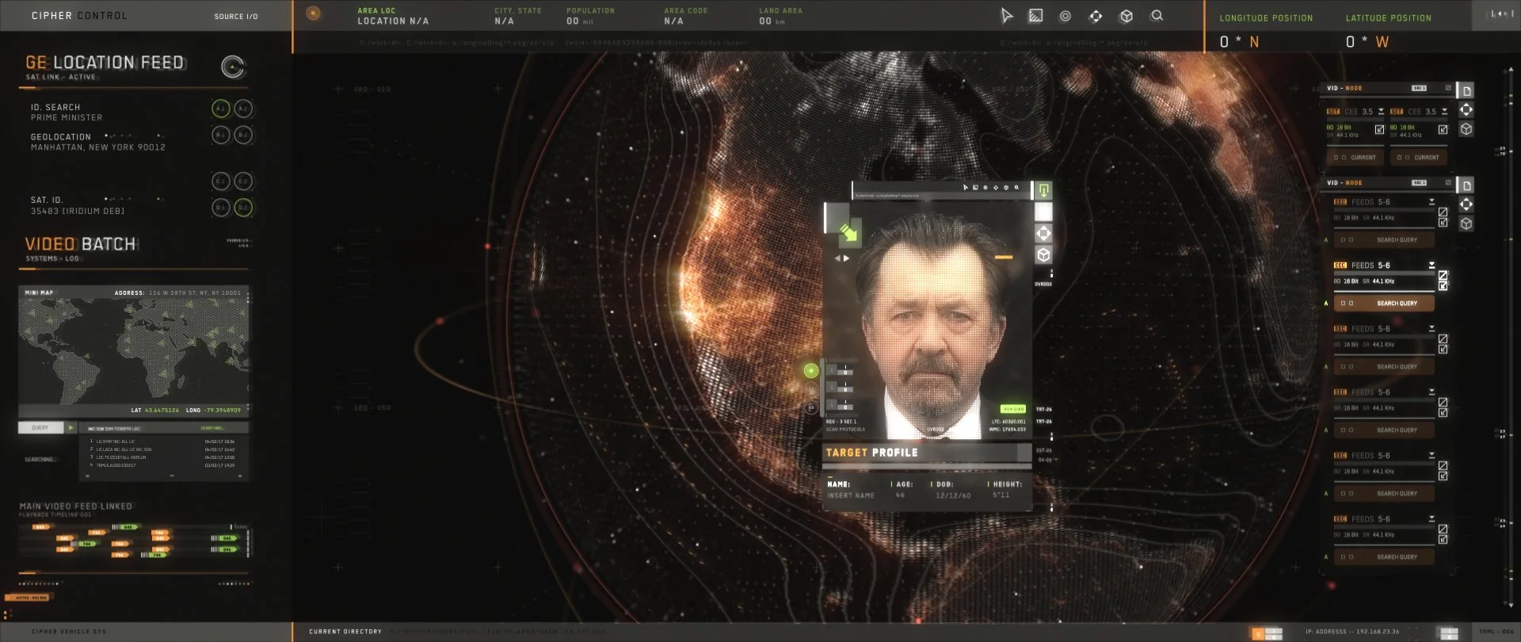Click the cube icon on profile card sidebar
Image resolution: width=1521 pixels, height=642 pixels.
pyautogui.click(x=1043, y=254)
